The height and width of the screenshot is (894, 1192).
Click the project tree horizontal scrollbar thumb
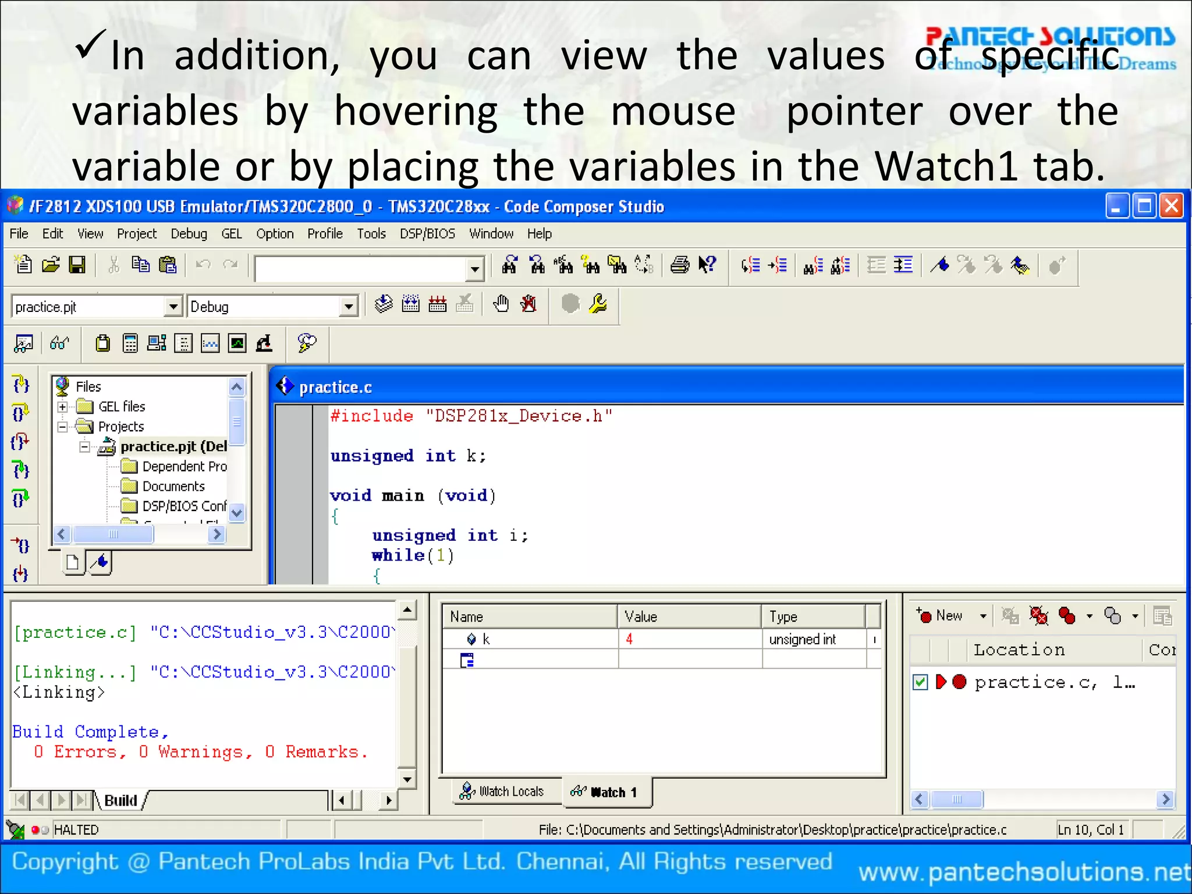tap(113, 534)
